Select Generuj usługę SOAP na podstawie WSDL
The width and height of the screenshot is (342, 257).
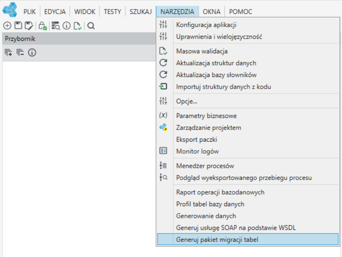pos(248,228)
